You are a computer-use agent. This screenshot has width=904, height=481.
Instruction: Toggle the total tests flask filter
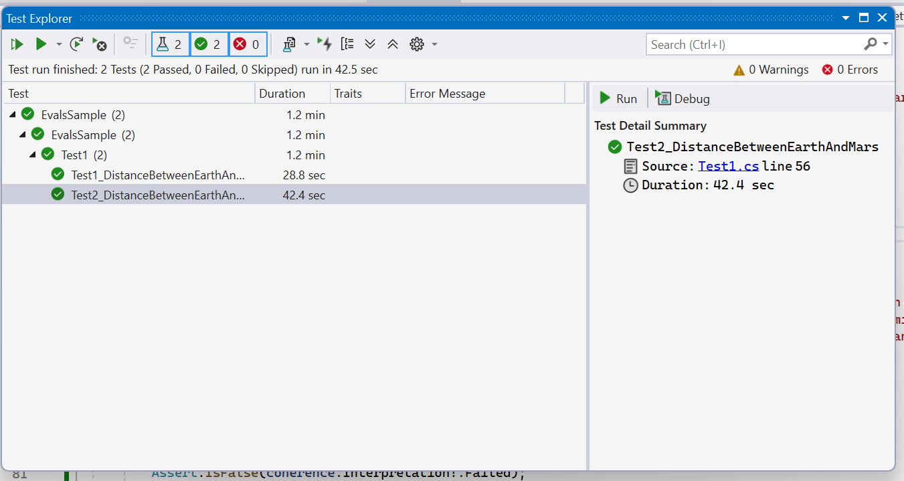(170, 44)
